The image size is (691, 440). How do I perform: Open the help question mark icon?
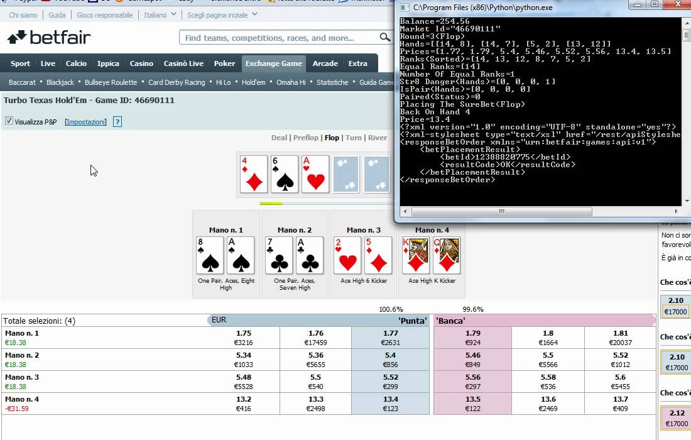click(117, 122)
